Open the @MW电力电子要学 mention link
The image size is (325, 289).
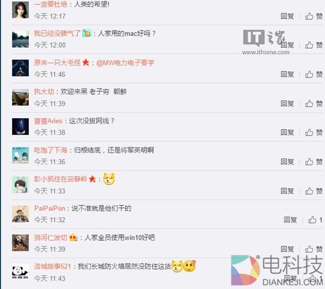click(x=125, y=62)
